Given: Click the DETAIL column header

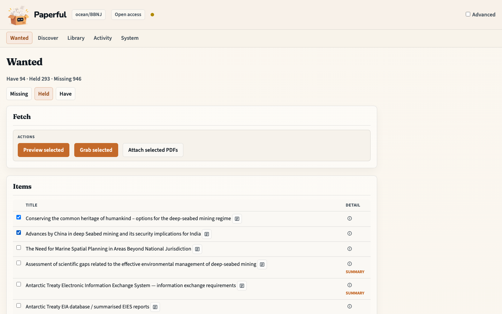Looking at the screenshot, I should point(353,205).
